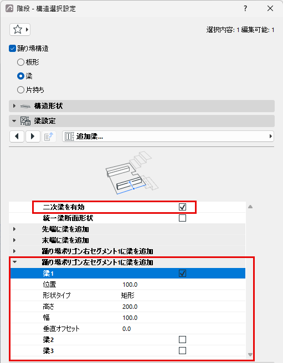The height and width of the screenshot is (363, 283).
Task: Enable the 統一梁断面形状 checkbox
Action: click(183, 218)
